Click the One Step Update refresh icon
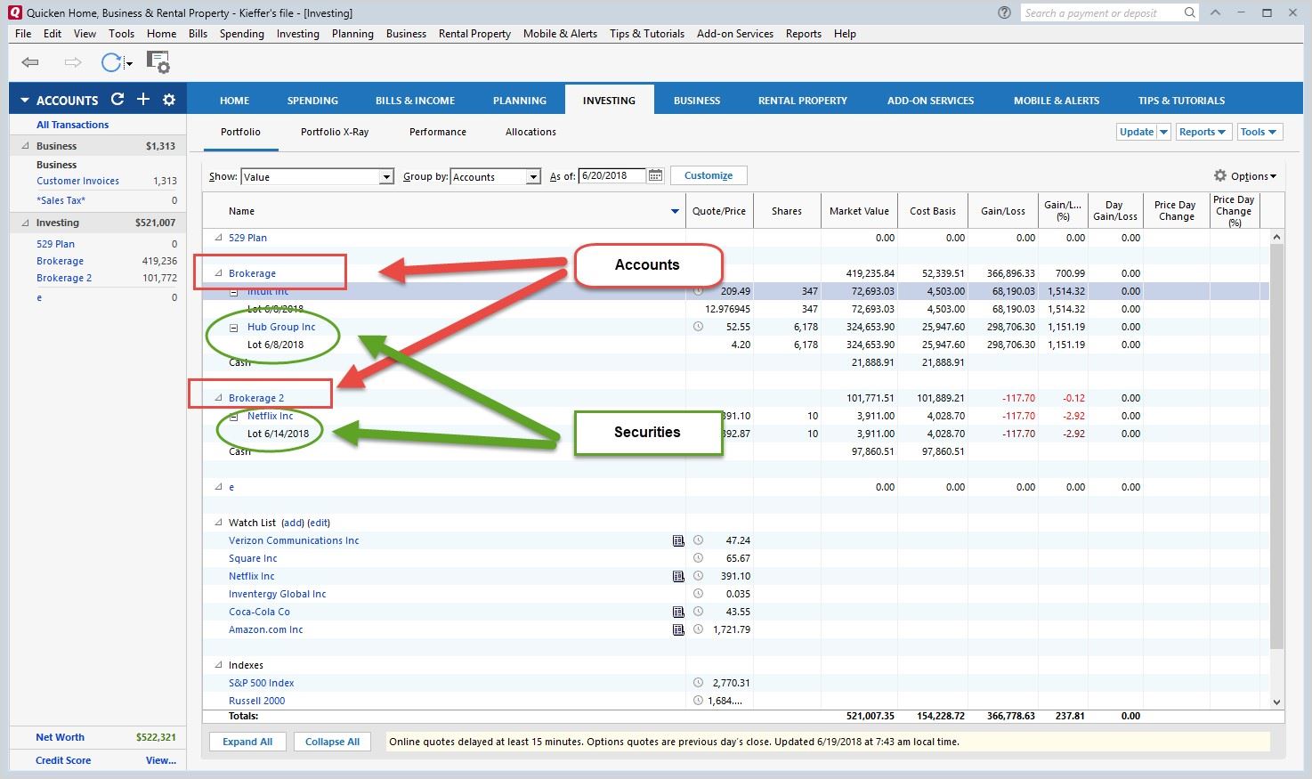The image size is (1312, 779). click(111, 62)
